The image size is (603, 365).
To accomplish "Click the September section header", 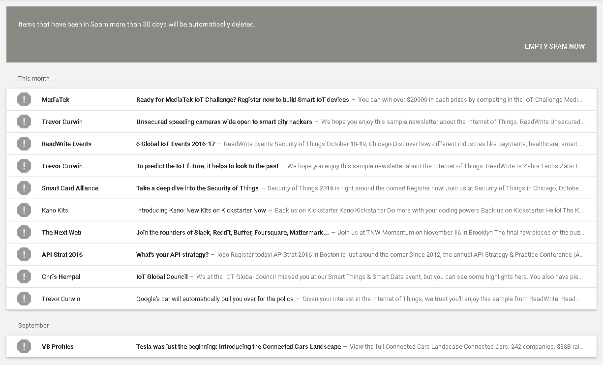I will pos(33,325).
